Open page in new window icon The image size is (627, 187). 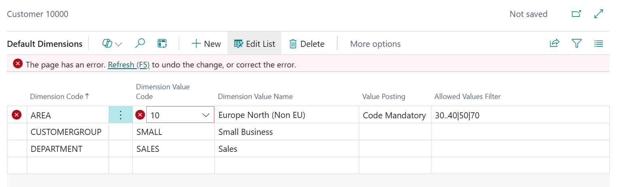(576, 14)
